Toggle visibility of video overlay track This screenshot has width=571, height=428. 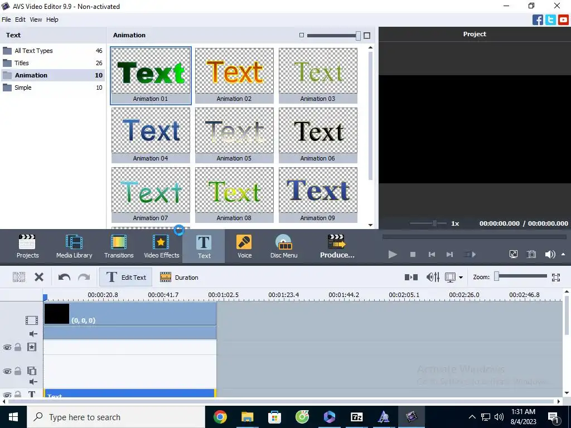(x=7, y=371)
